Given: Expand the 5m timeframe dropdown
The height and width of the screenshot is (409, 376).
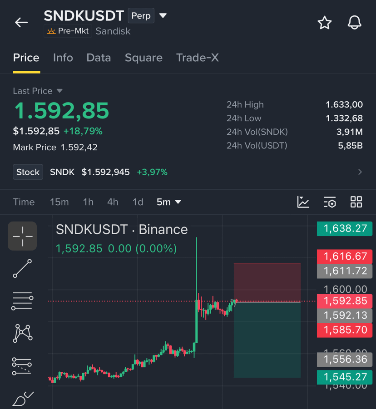Looking at the screenshot, I should (x=168, y=202).
